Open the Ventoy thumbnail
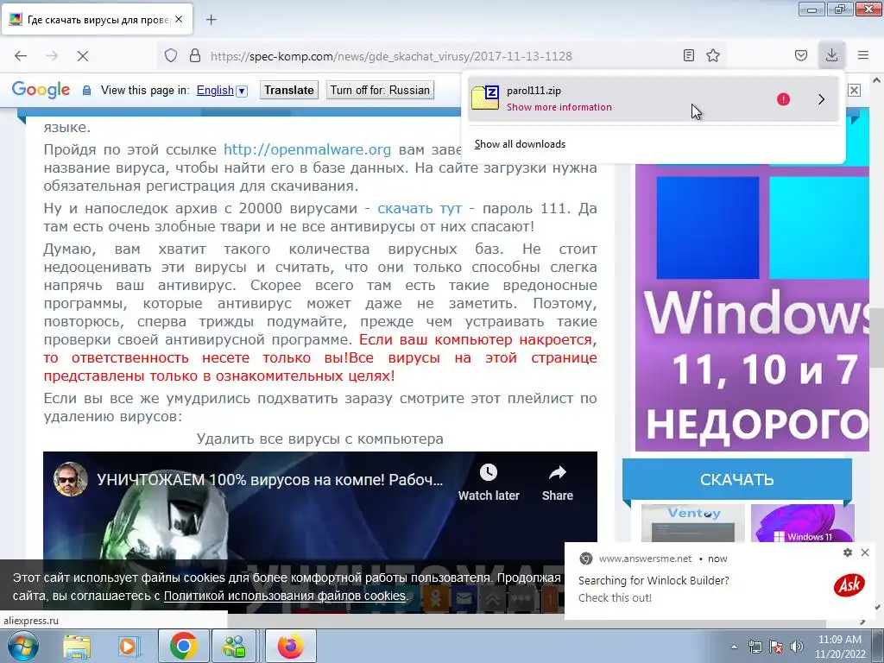Screen dimensions: 884x663 [x=693, y=523]
